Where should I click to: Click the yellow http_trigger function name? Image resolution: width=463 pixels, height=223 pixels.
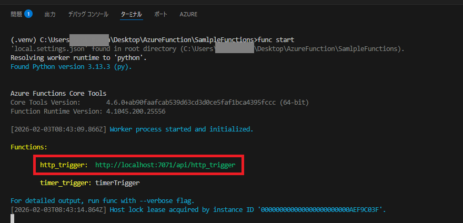64,165
